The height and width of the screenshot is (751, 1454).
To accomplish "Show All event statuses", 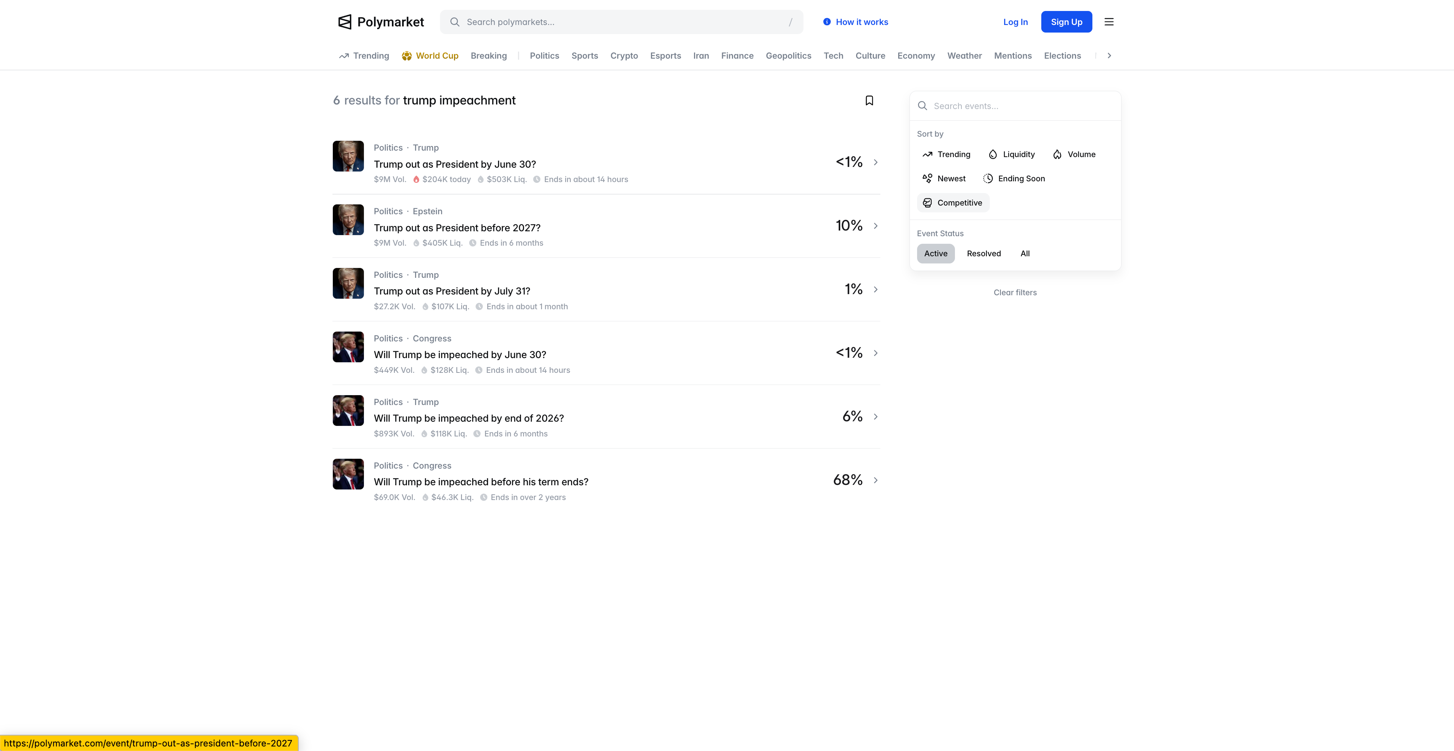I will (x=1025, y=254).
